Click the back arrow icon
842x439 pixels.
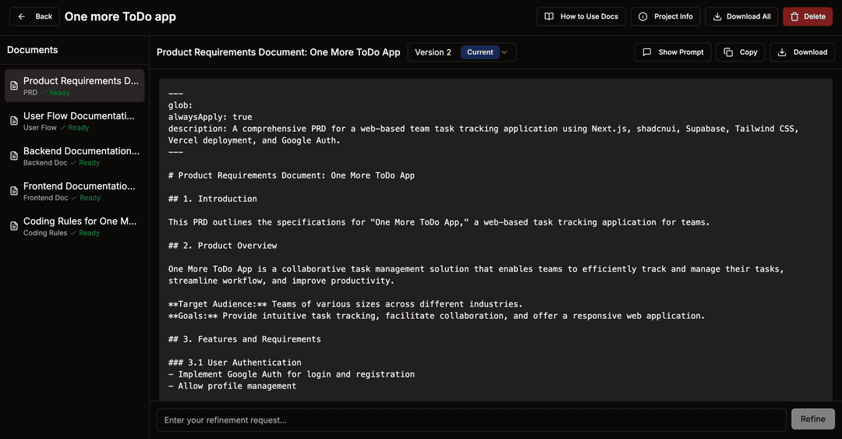point(22,16)
